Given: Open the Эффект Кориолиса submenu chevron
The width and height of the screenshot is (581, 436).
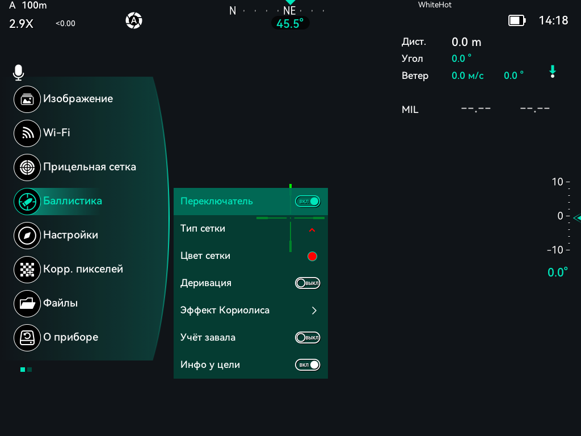Looking at the screenshot, I should pos(314,311).
